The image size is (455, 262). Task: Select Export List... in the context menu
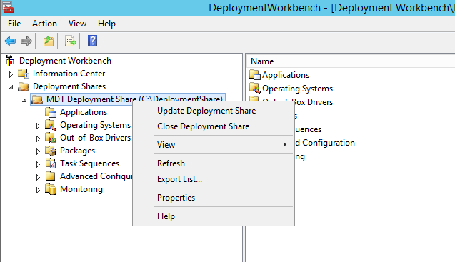coord(224,179)
